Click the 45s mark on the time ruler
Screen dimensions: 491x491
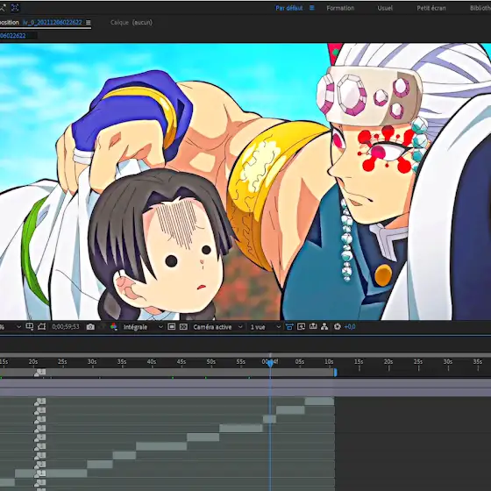click(181, 362)
